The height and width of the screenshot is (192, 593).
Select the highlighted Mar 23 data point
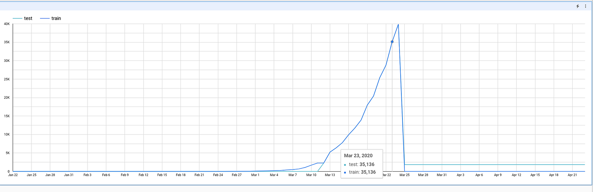point(392,42)
